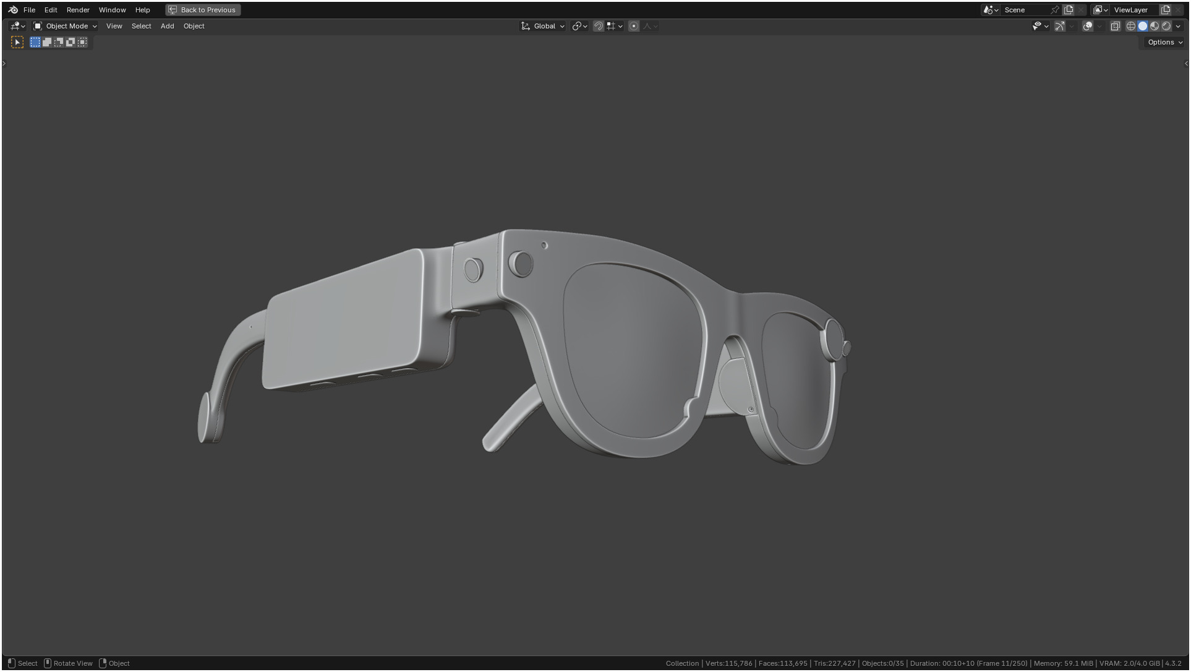
Task: Open the snap settings grid dropdown
Action: pos(614,26)
